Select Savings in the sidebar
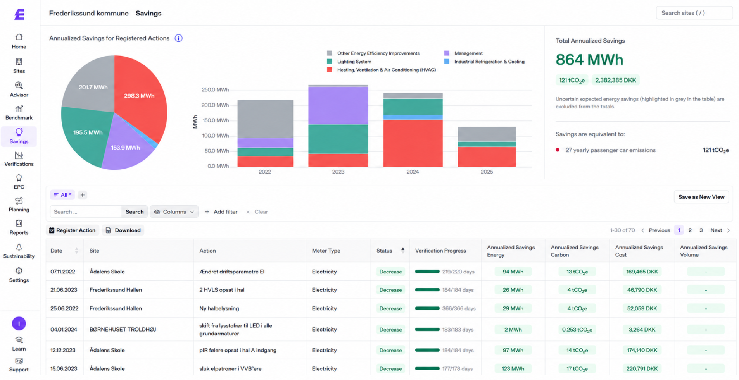Screen dimensions: 739x380 [19, 136]
